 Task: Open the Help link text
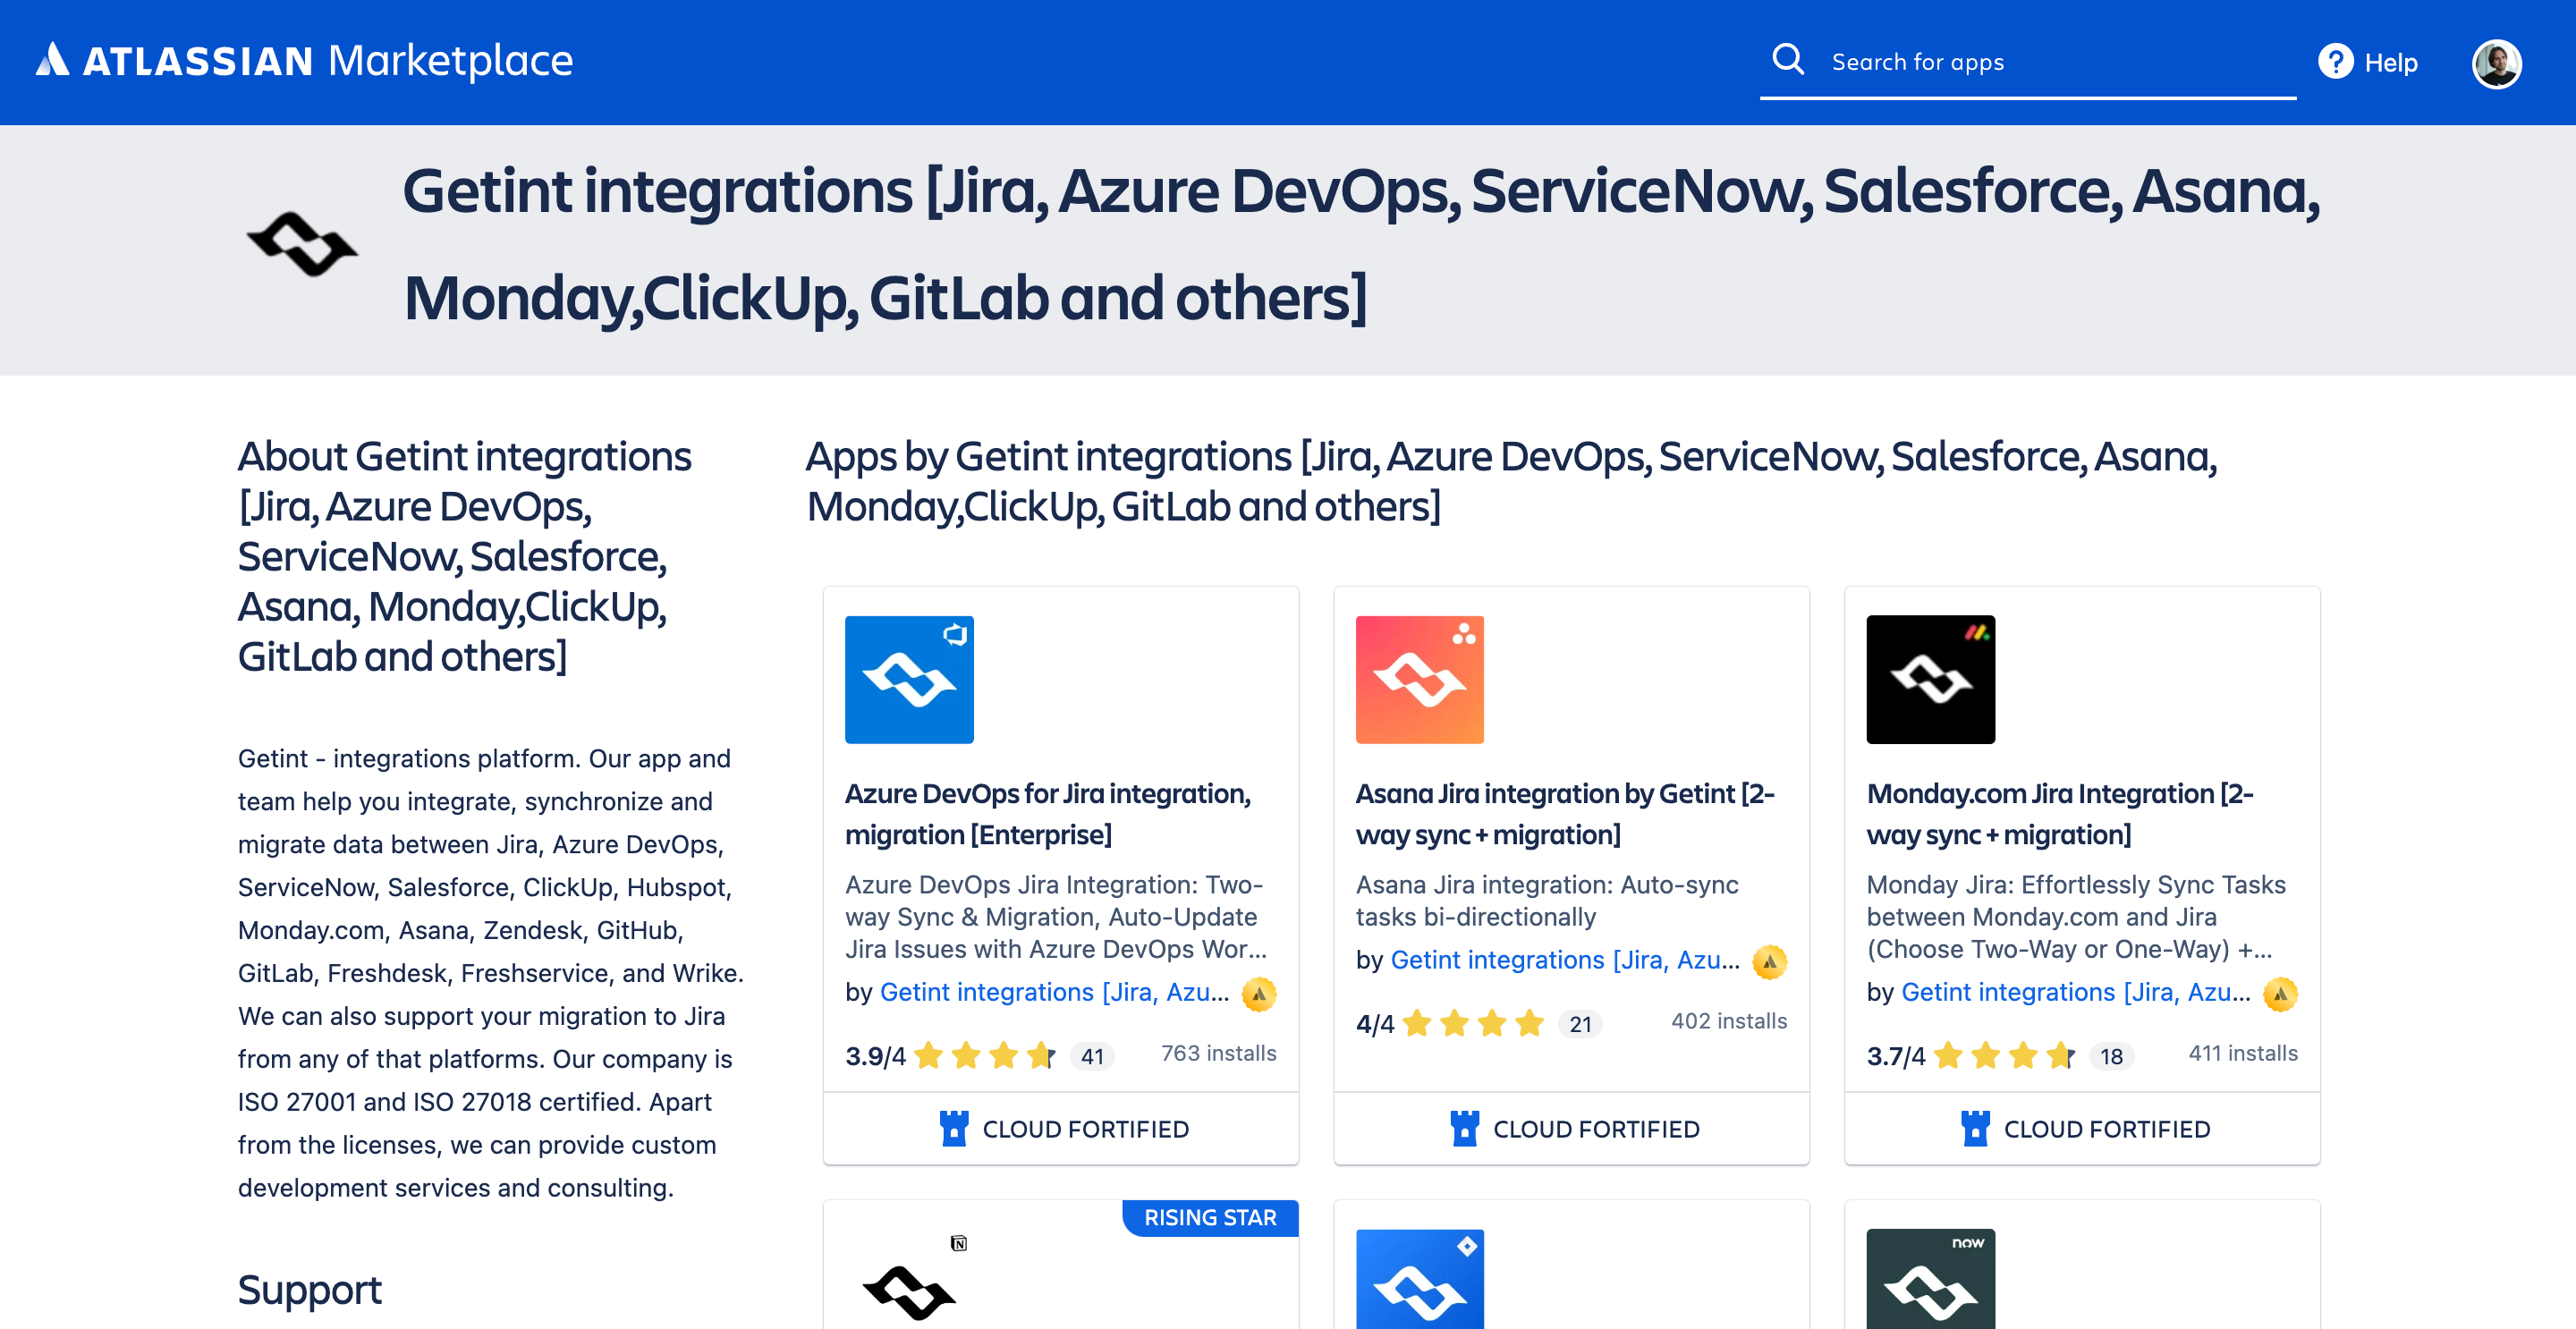[x=2390, y=63]
